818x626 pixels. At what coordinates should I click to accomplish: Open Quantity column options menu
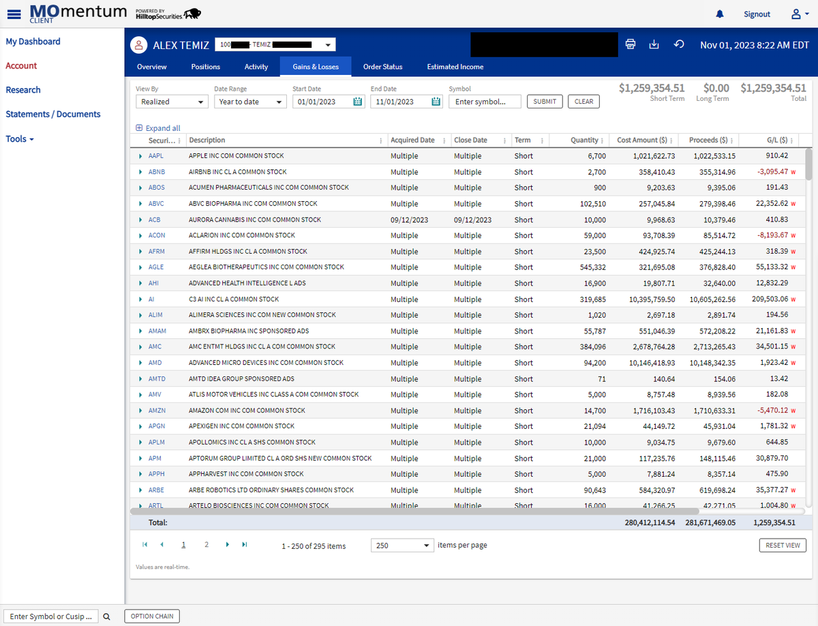[x=603, y=140]
